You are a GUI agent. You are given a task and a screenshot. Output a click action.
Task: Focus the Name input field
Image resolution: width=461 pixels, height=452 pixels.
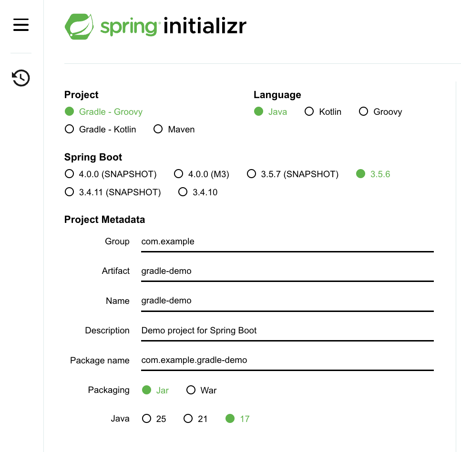click(287, 301)
